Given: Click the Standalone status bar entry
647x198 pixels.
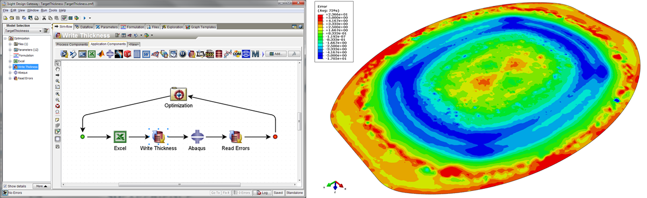Looking at the screenshot, I should pos(294,193).
